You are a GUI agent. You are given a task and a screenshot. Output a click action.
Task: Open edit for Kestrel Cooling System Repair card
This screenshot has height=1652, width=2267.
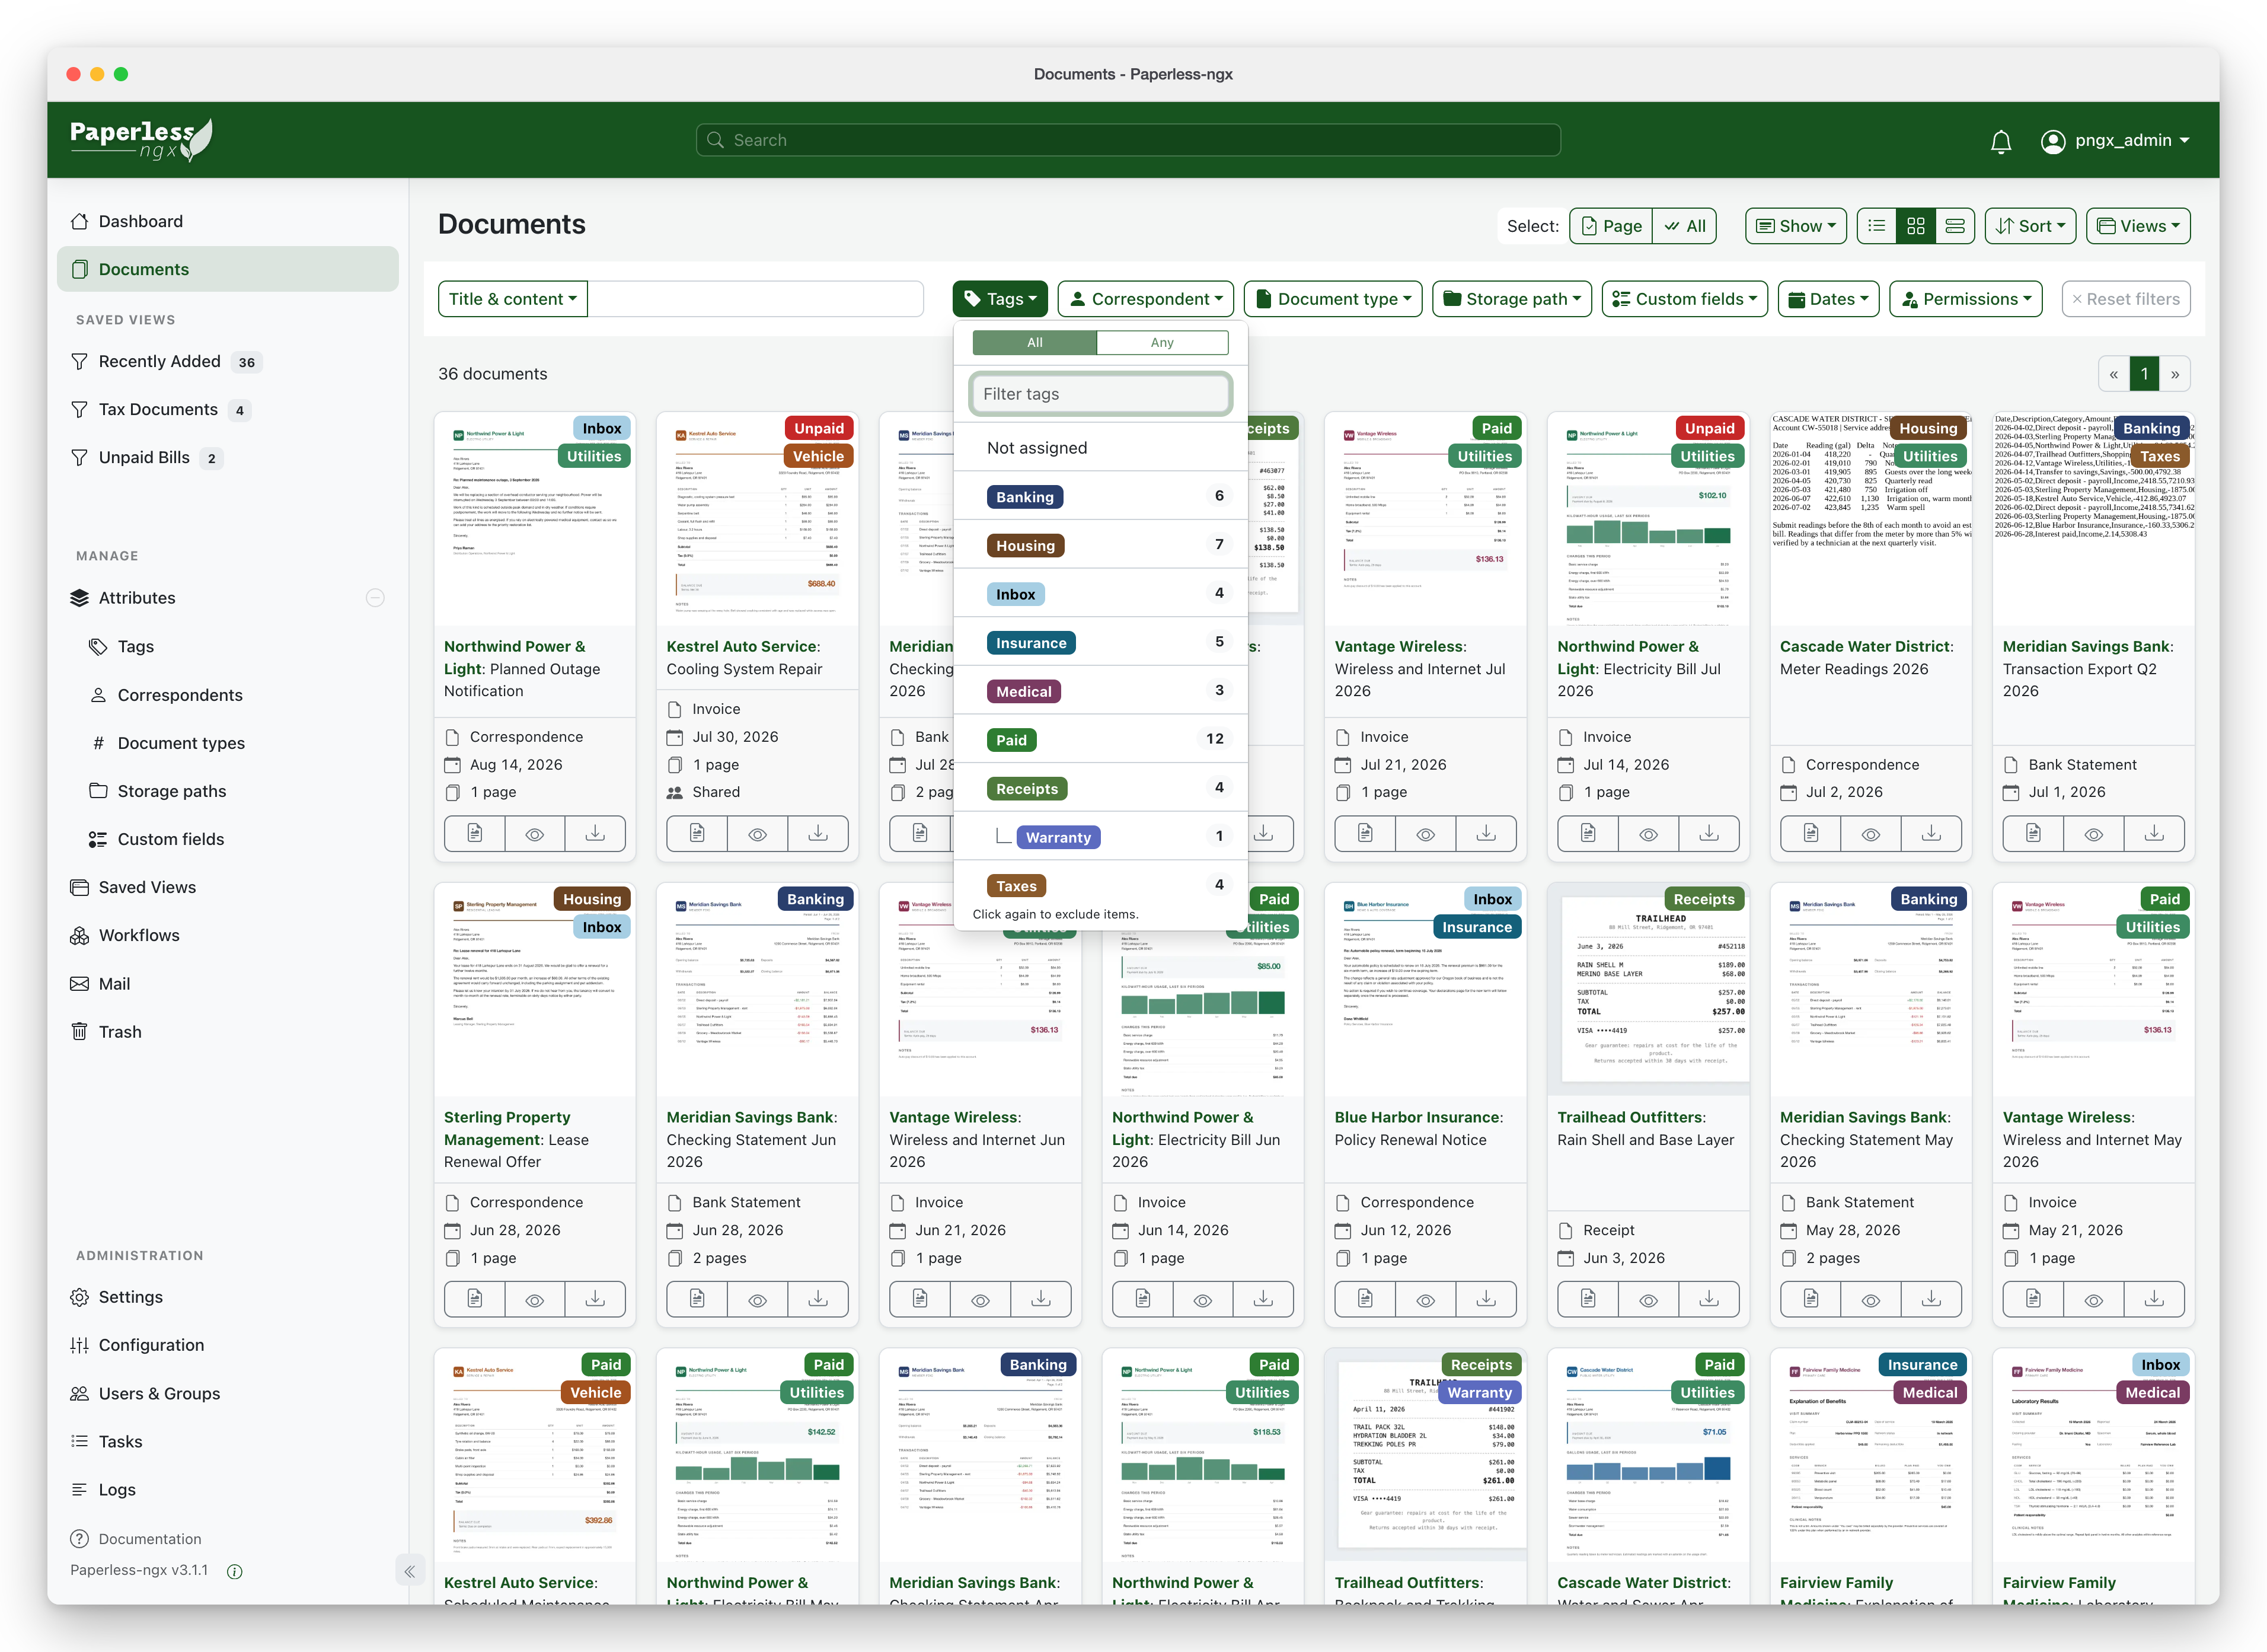click(x=698, y=833)
